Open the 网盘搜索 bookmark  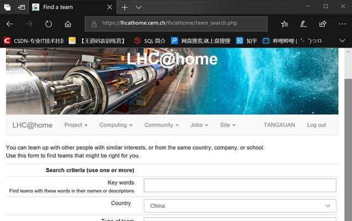coord(200,41)
